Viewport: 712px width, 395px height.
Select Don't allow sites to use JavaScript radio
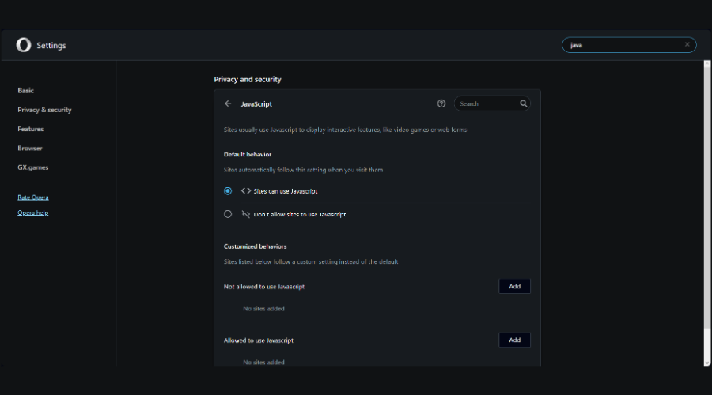pos(228,214)
